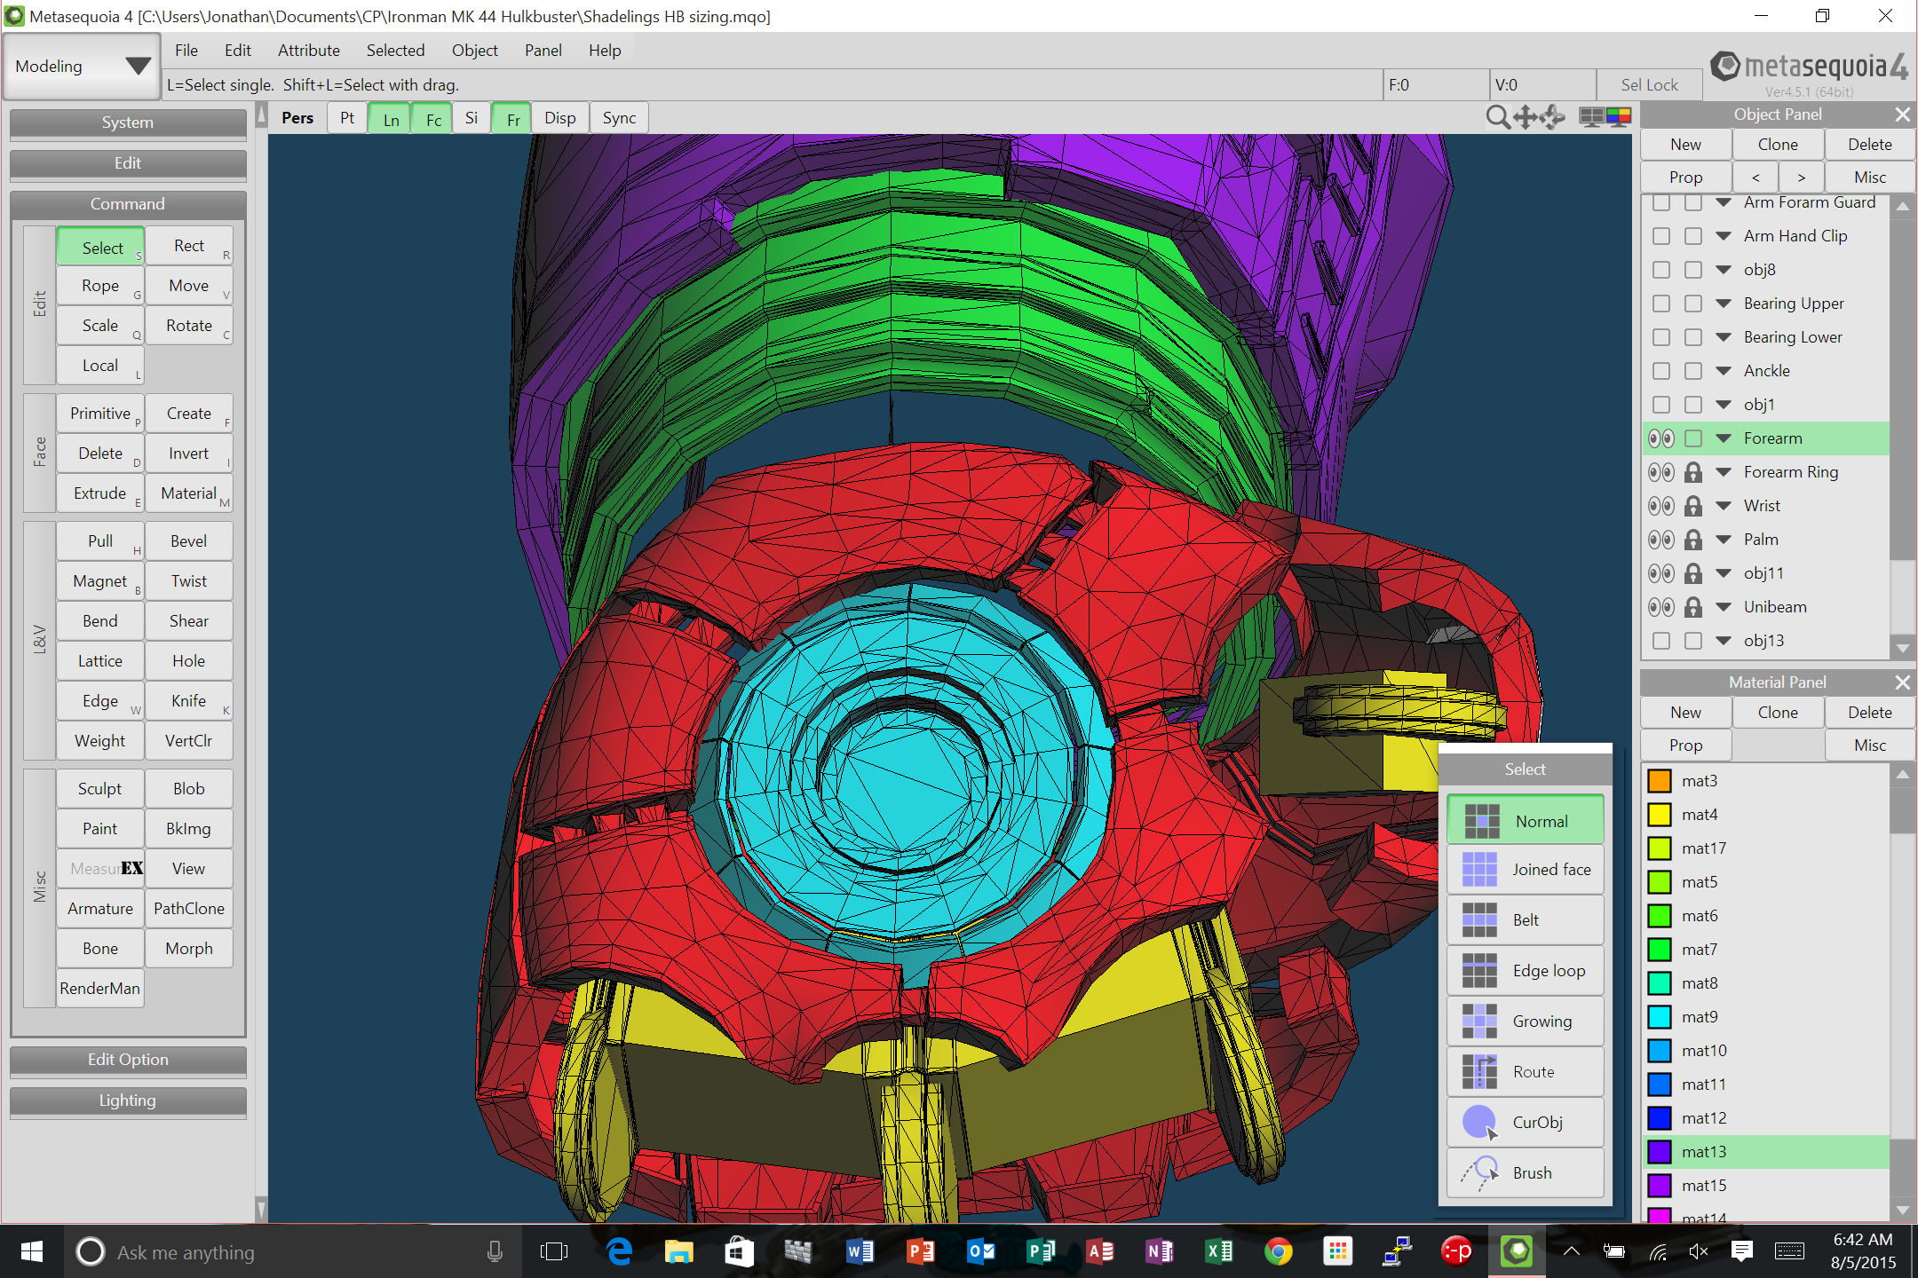The height and width of the screenshot is (1278, 1918).
Task: Click Metasequoia taskbar icon
Action: (1517, 1251)
